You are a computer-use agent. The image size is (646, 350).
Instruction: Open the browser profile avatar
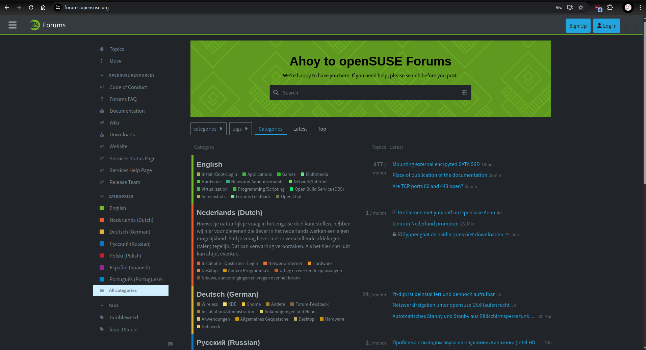point(628,7)
